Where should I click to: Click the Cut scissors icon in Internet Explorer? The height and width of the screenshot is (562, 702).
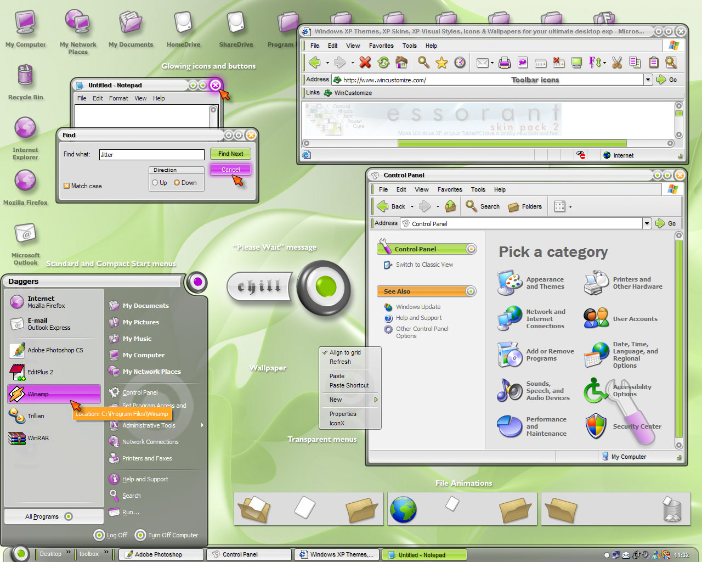[617, 63]
